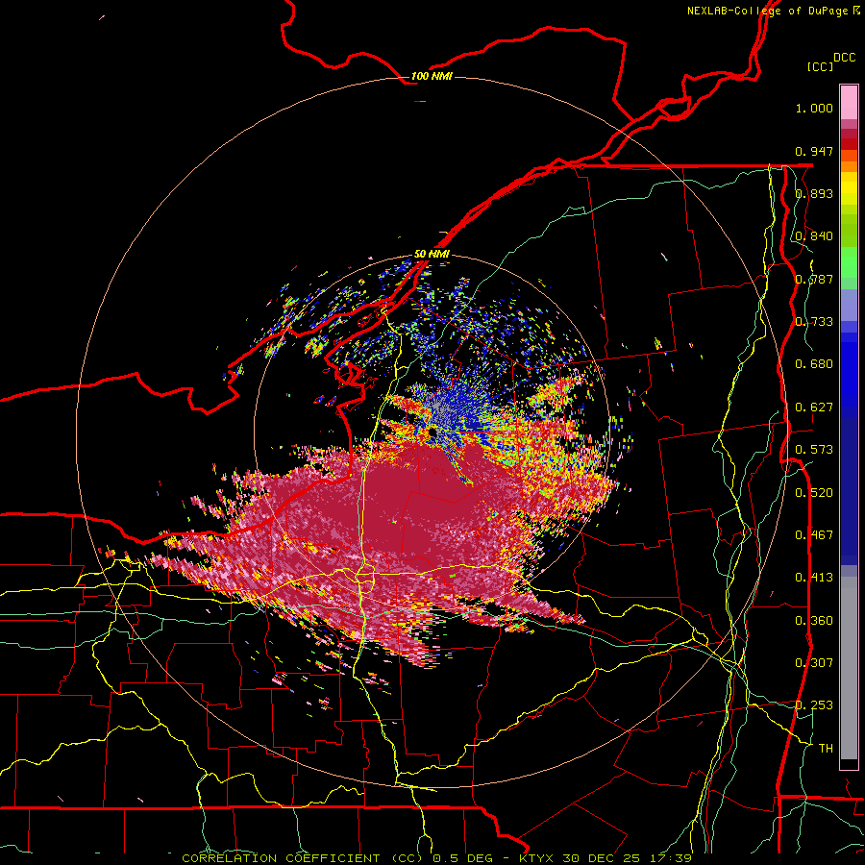Select the 0.893 scale label

pos(814,193)
